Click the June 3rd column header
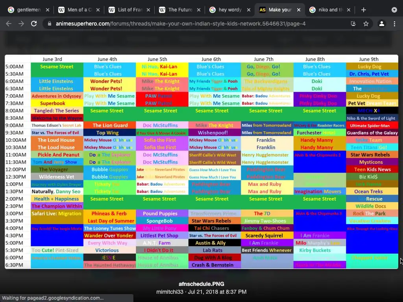The height and width of the screenshot is (302, 403). [52, 59]
